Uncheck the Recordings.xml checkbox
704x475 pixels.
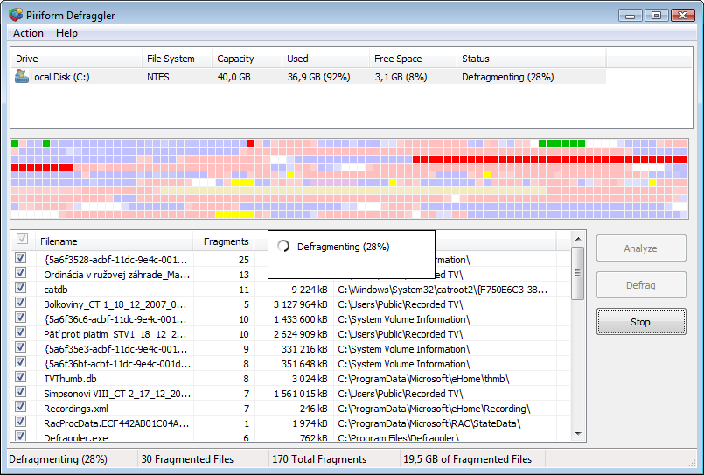tap(20, 406)
